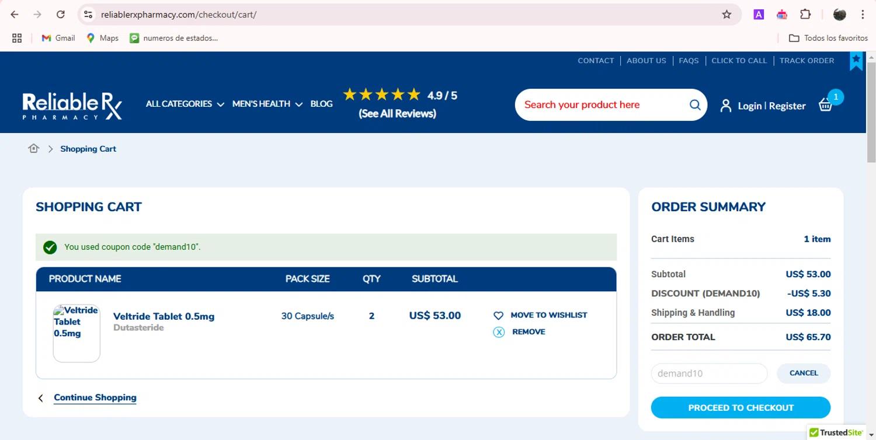Screen dimensions: 876x440
Task: Click the circled X remove icon
Action: (x=499, y=332)
